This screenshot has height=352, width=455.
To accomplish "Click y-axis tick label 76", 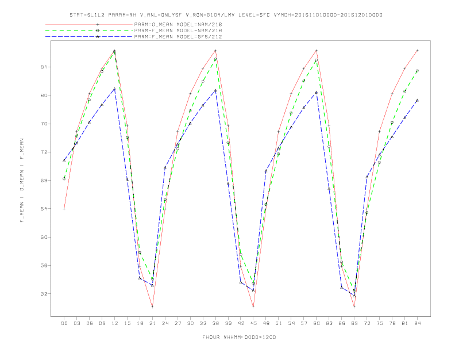I will click(44, 124).
